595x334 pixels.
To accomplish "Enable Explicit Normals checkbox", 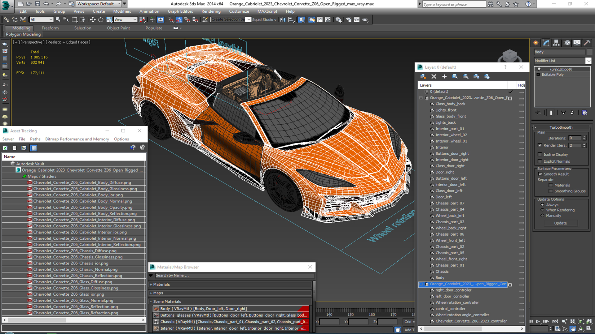I will point(540,161).
